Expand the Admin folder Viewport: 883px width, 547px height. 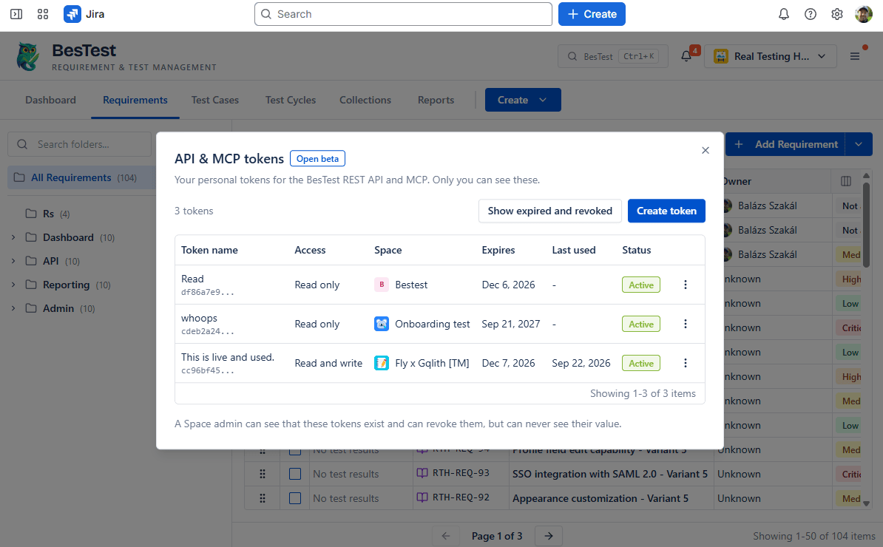pyautogui.click(x=13, y=308)
